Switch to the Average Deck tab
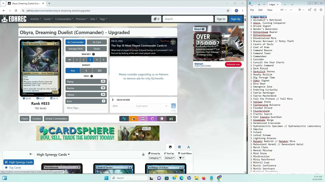Viewport: 325px width, 182px height. (75, 49)
